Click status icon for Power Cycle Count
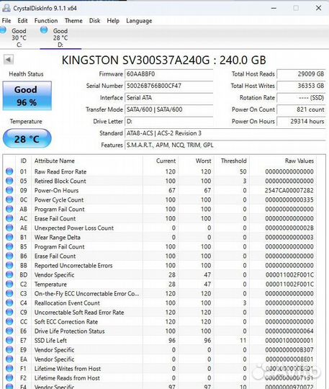The width and height of the screenshot is (329, 389). 9,200
